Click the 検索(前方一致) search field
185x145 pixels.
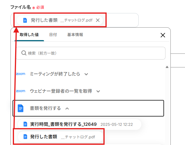point(93,53)
